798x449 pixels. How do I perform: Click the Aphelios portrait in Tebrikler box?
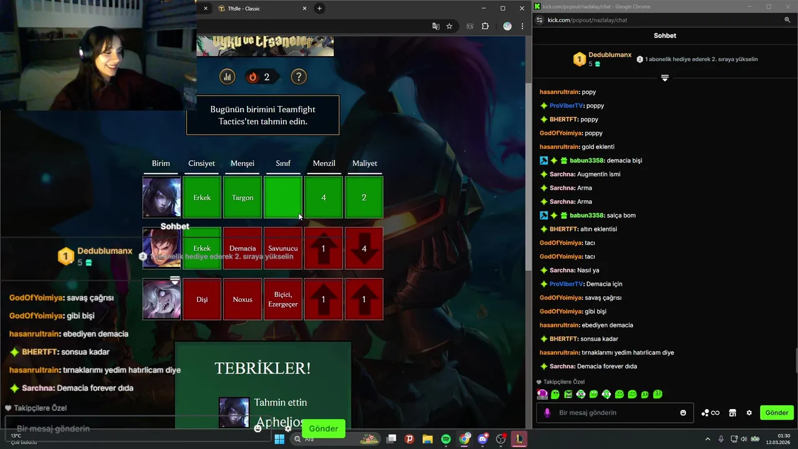[234, 412]
